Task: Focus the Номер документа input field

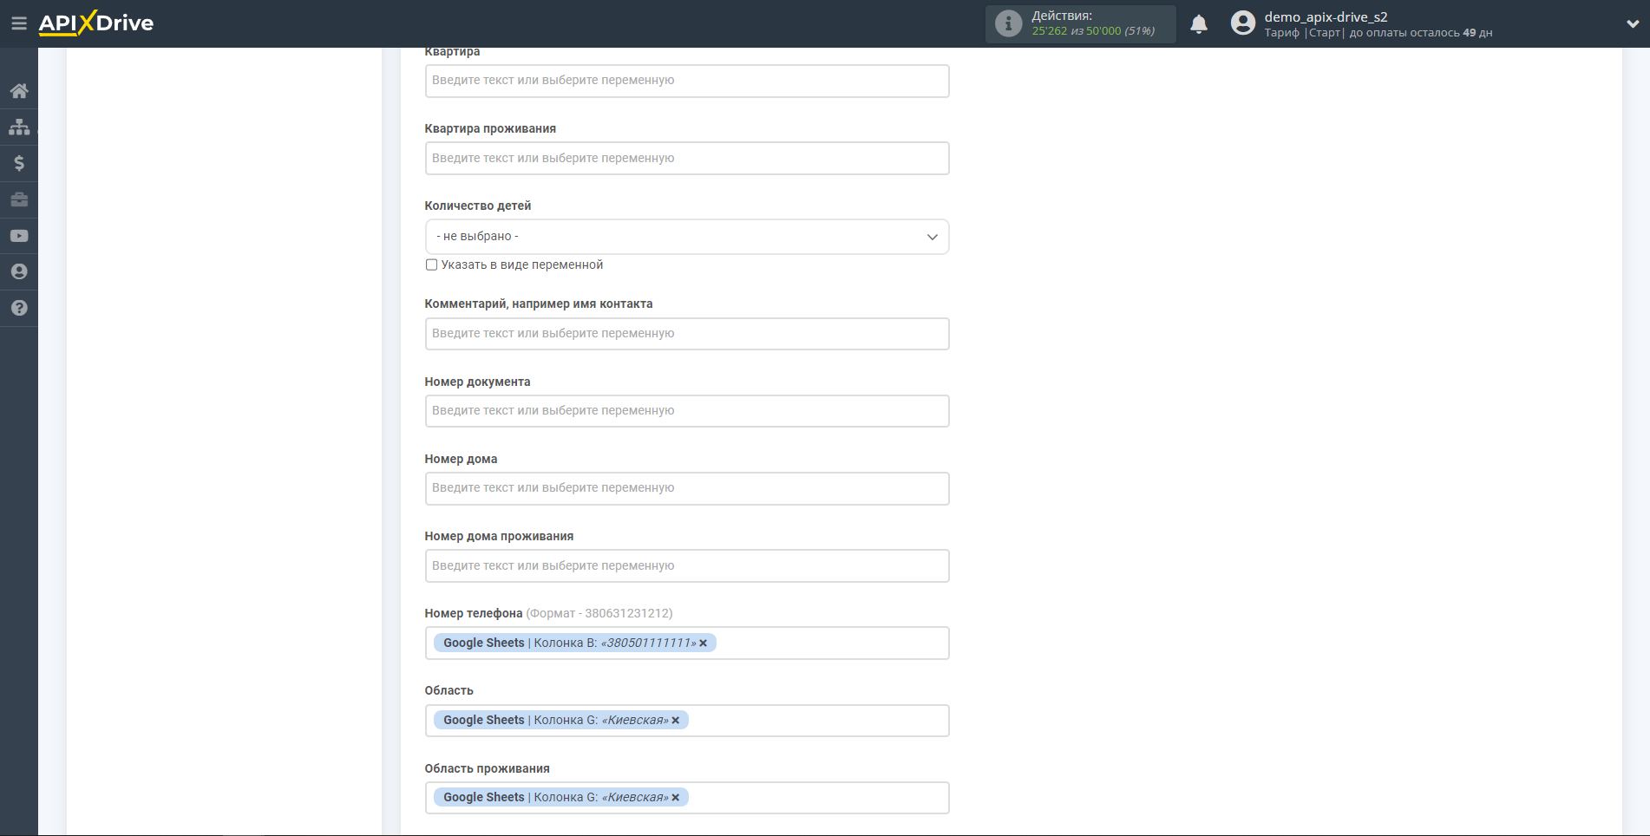Action: [687, 411]
